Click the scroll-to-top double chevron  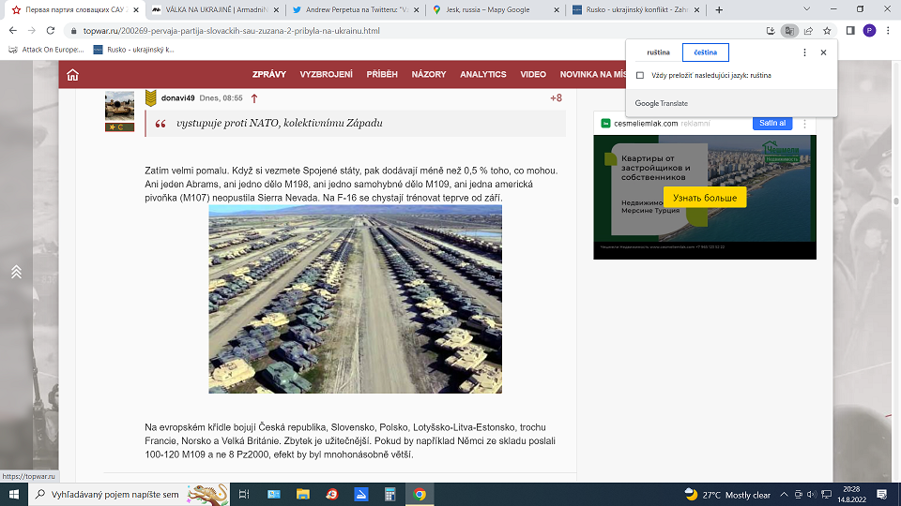click(16, 272)
